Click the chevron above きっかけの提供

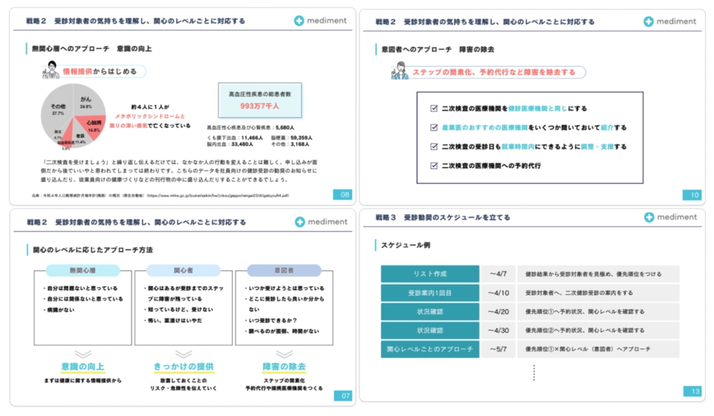[183, 354]
